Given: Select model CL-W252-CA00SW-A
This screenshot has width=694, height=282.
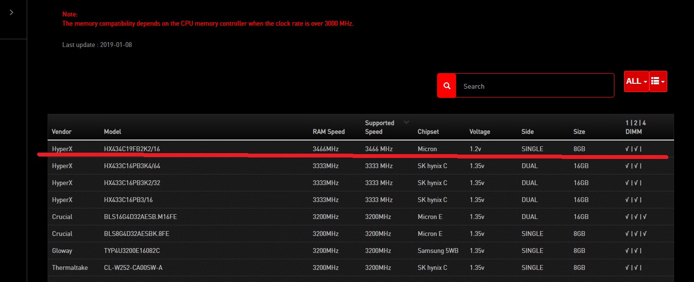Looking at the screenshot, I should (x=133, y=267).
